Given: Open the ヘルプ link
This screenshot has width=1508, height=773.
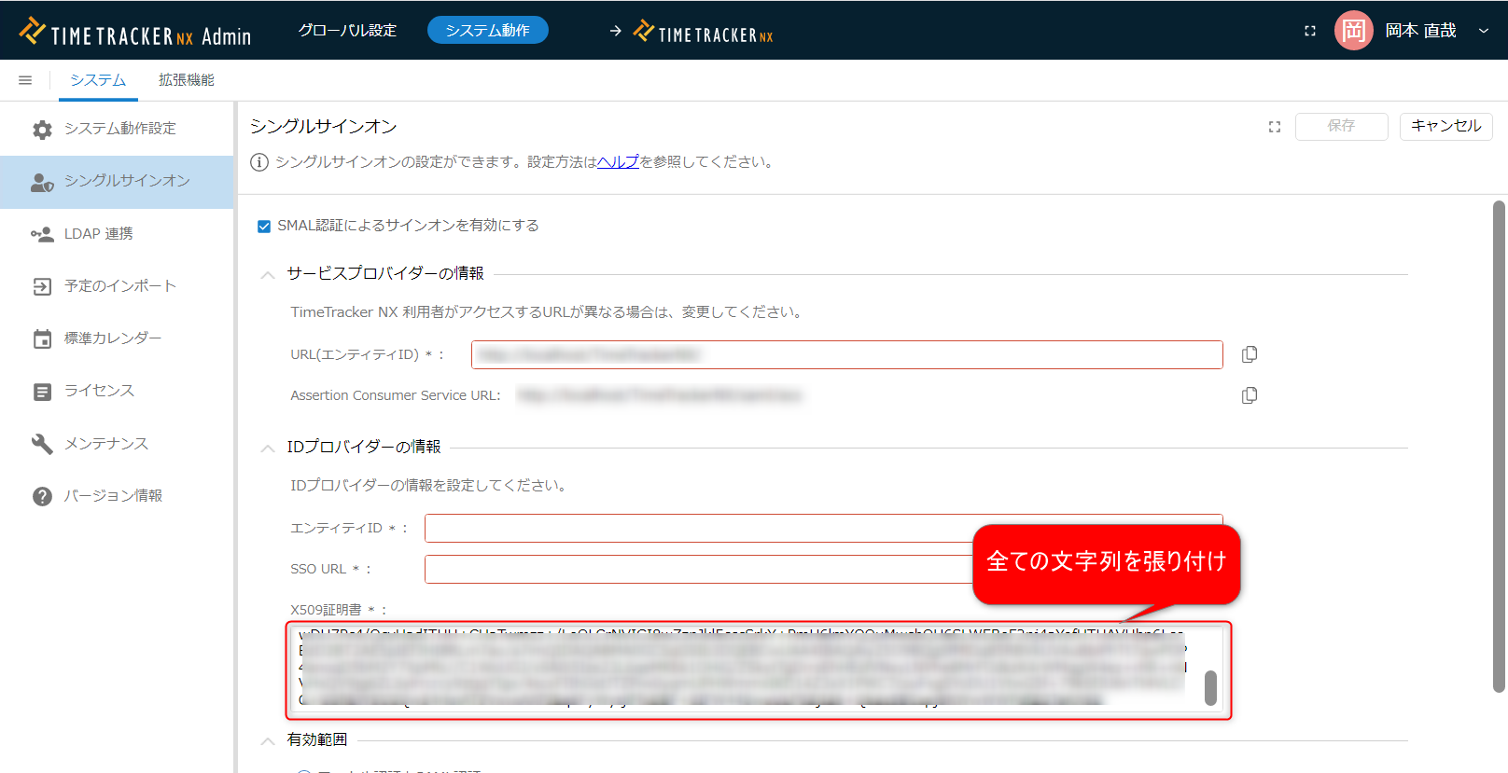Looking at the screenshot, I should [618, 162].
